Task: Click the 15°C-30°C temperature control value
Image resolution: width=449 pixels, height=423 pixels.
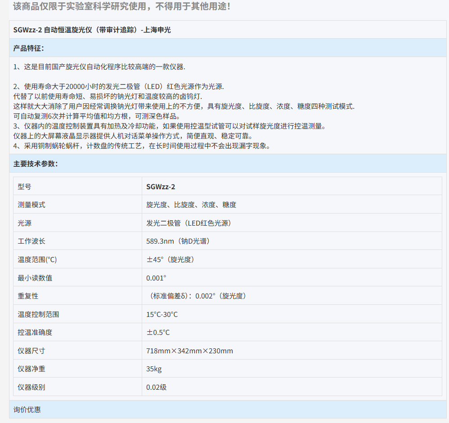Action: pyautogui.click(x=162, y=314)
